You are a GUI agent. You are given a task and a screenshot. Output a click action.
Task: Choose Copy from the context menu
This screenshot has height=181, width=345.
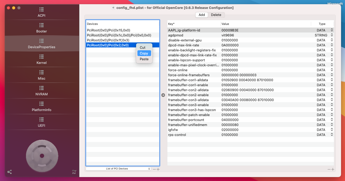144,53
